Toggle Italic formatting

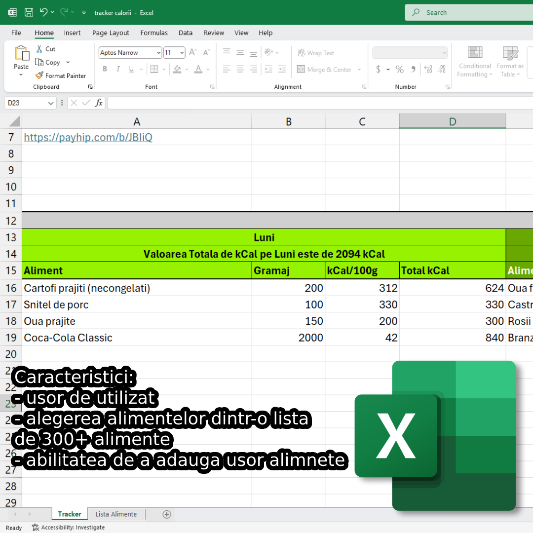tap(118, 69)
